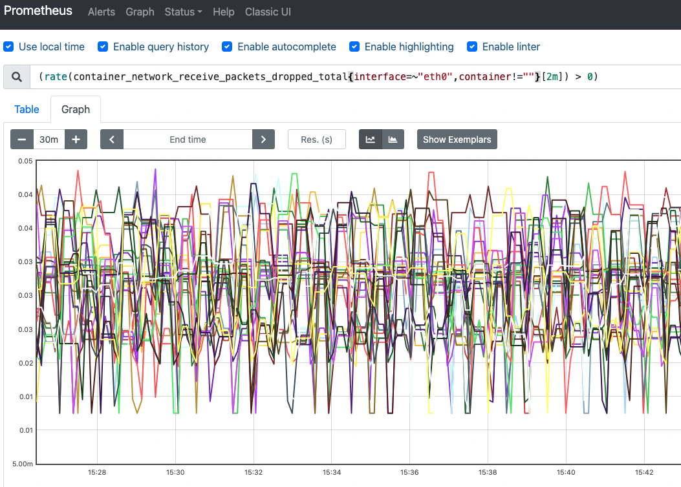Screen dimensions: 681x487
Task: Click the Enable linter label
Action: point(511,47)
